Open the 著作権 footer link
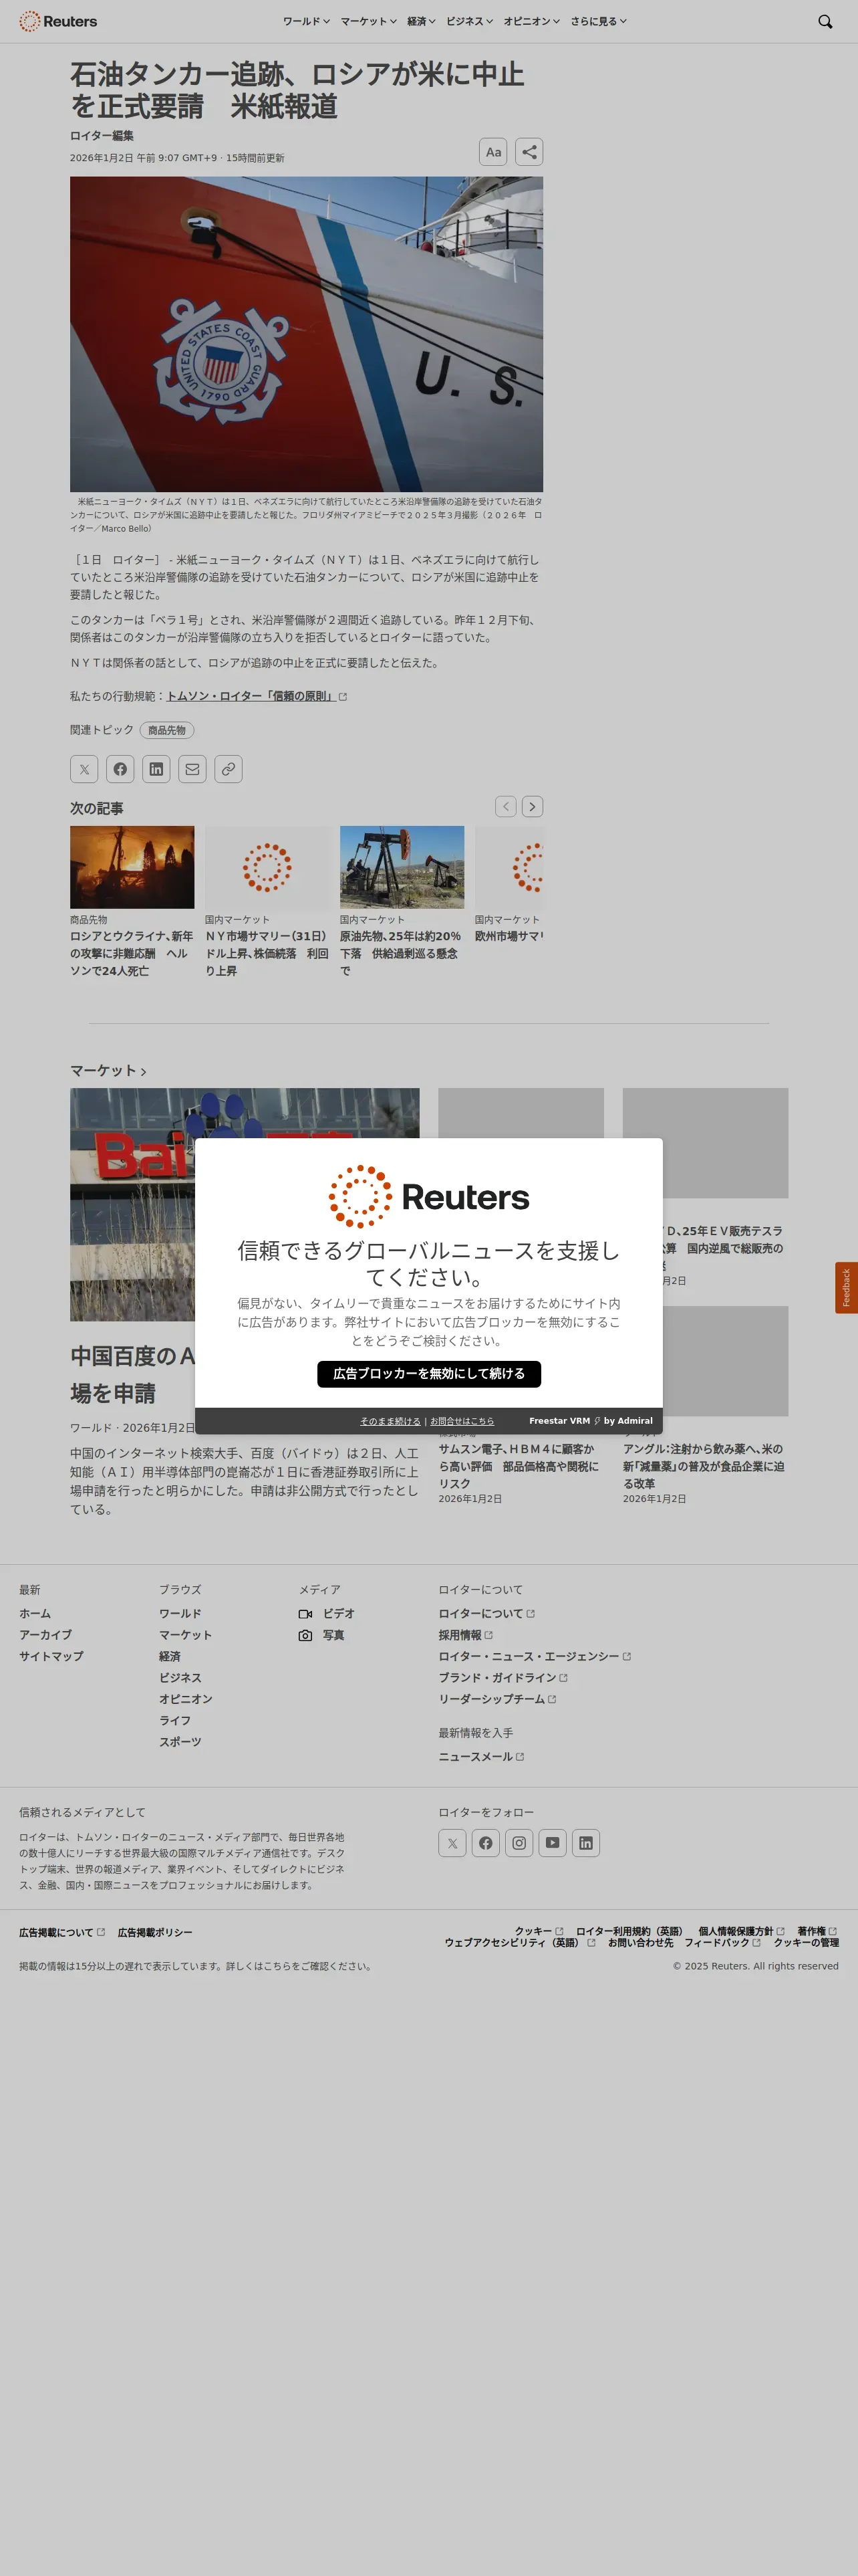This screenshot has width=858, height=2576. pos(817,1931)
